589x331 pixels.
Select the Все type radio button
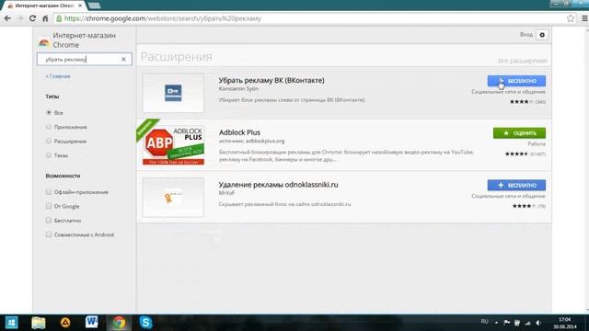[x=49, y=112]
